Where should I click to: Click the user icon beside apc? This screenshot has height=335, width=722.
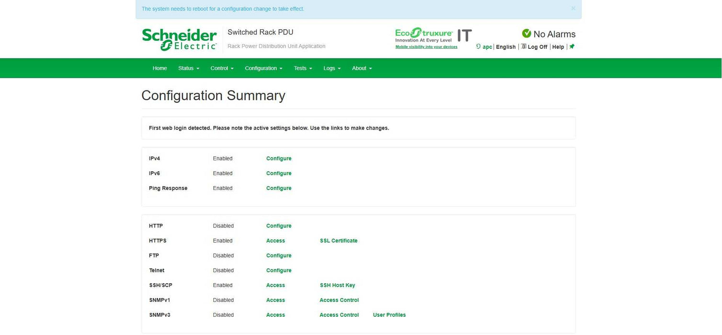pos(478,46)
